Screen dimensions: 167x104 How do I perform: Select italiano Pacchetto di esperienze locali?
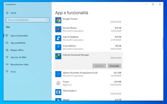pyautogui.click(x=80, y=73)
